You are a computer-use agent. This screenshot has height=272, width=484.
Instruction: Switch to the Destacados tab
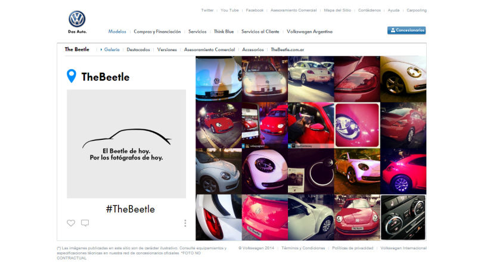[x=138, y=49]
